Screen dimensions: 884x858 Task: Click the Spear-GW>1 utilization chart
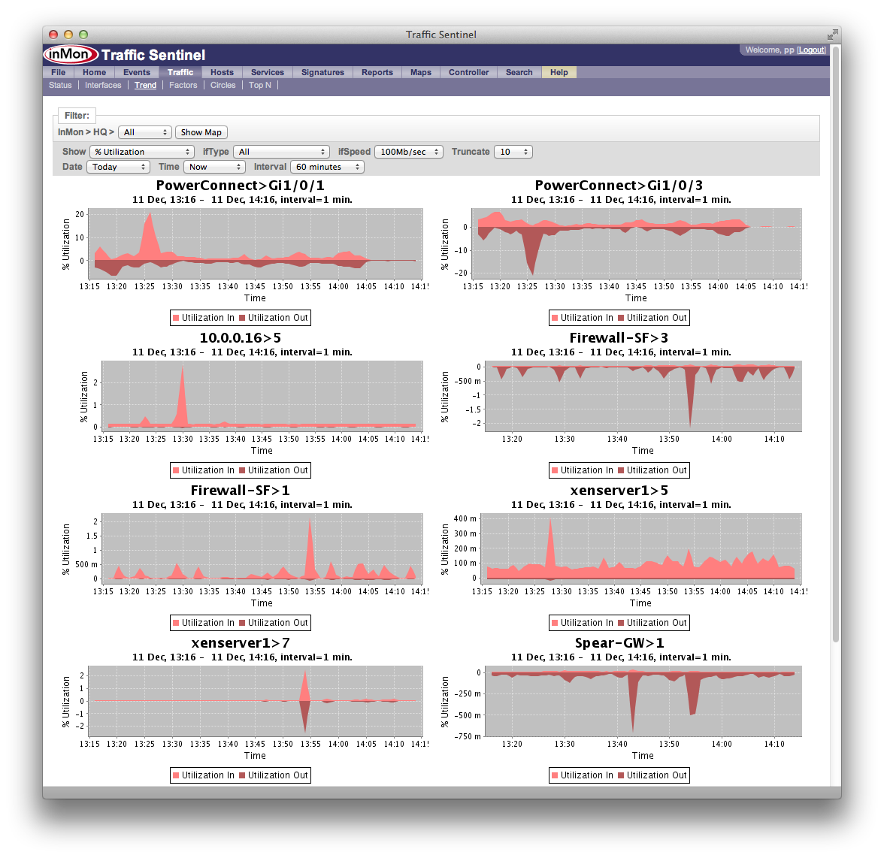(643, 701)
